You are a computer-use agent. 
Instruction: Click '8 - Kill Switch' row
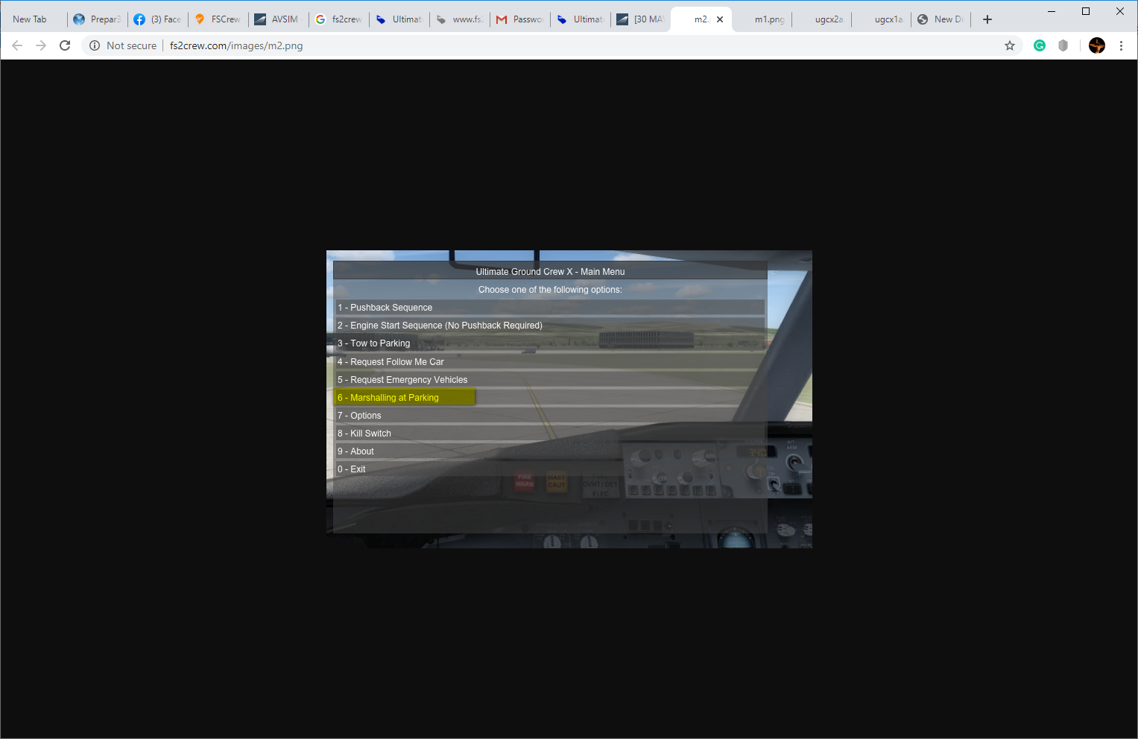(x=550, y=434)
